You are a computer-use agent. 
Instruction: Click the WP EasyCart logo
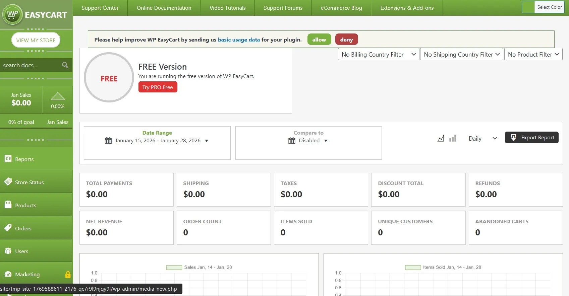[x=35, y=14]
